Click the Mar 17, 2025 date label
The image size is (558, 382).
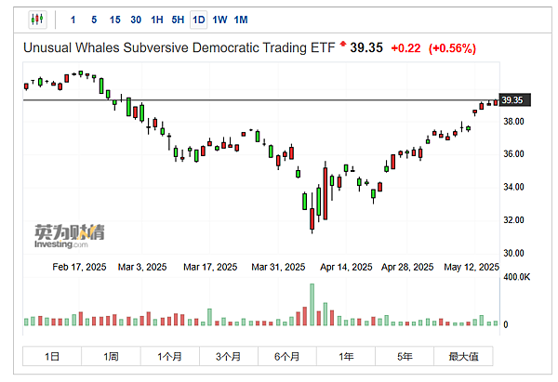click(210, 267)
